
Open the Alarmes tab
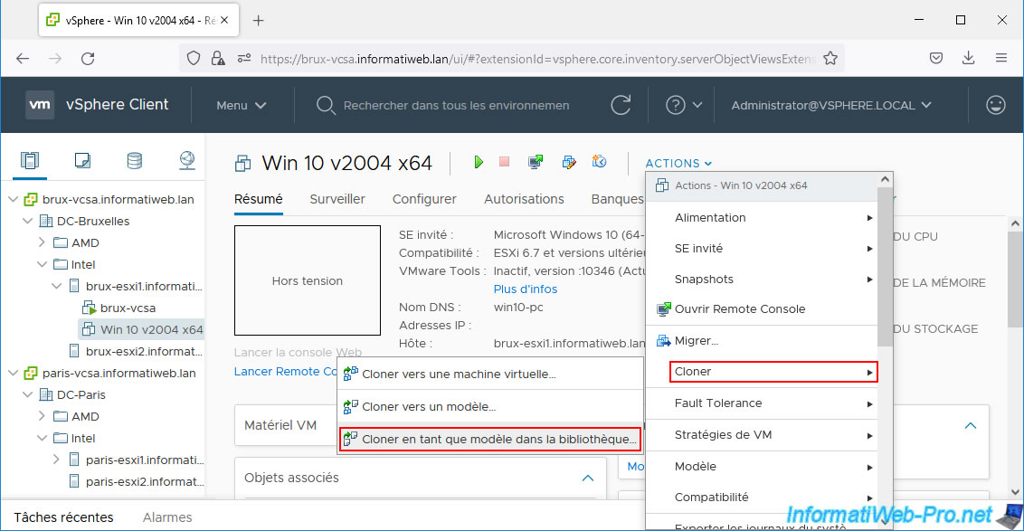coord(167,517)
